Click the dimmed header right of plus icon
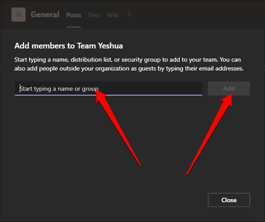This screenshot has height=222, width=265. pos(198,15)
